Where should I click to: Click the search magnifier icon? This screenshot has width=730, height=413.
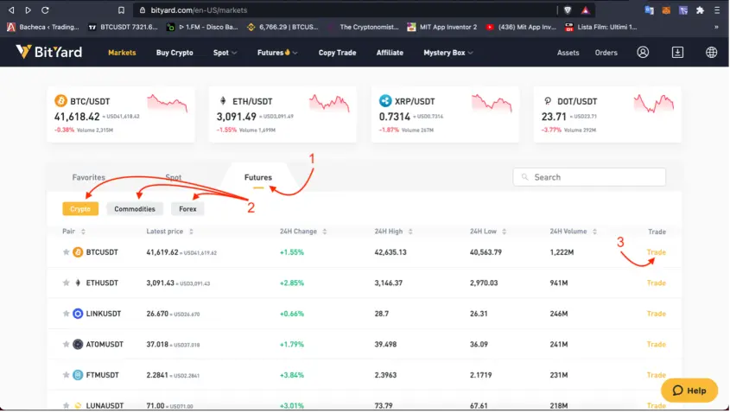(524, 177)
